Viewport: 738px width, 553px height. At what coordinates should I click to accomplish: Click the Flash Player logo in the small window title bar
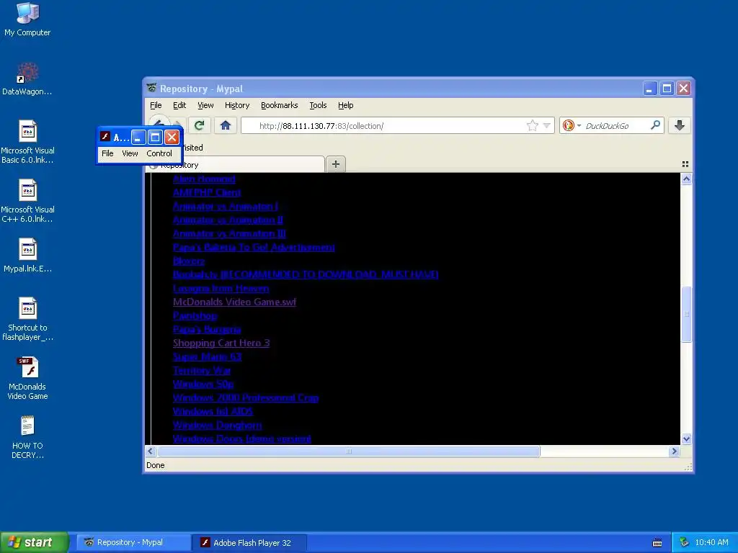[105, 137]
